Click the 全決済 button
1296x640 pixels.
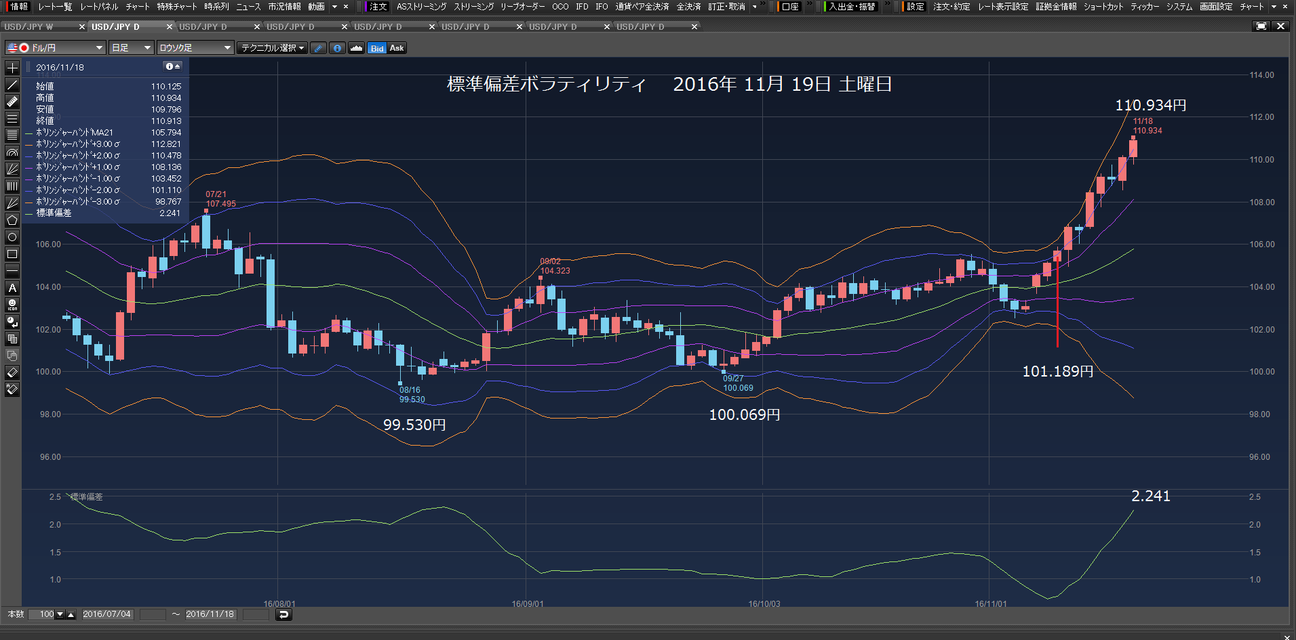pyautogui.click(x=688, y=7)
